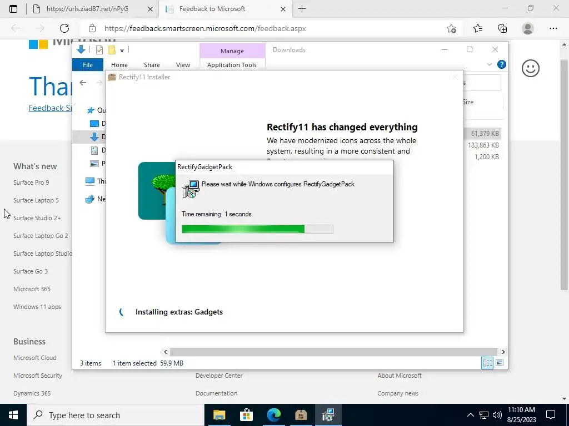Open the network tray icon
The image size is (569, 426).
(x=484, y=415)
